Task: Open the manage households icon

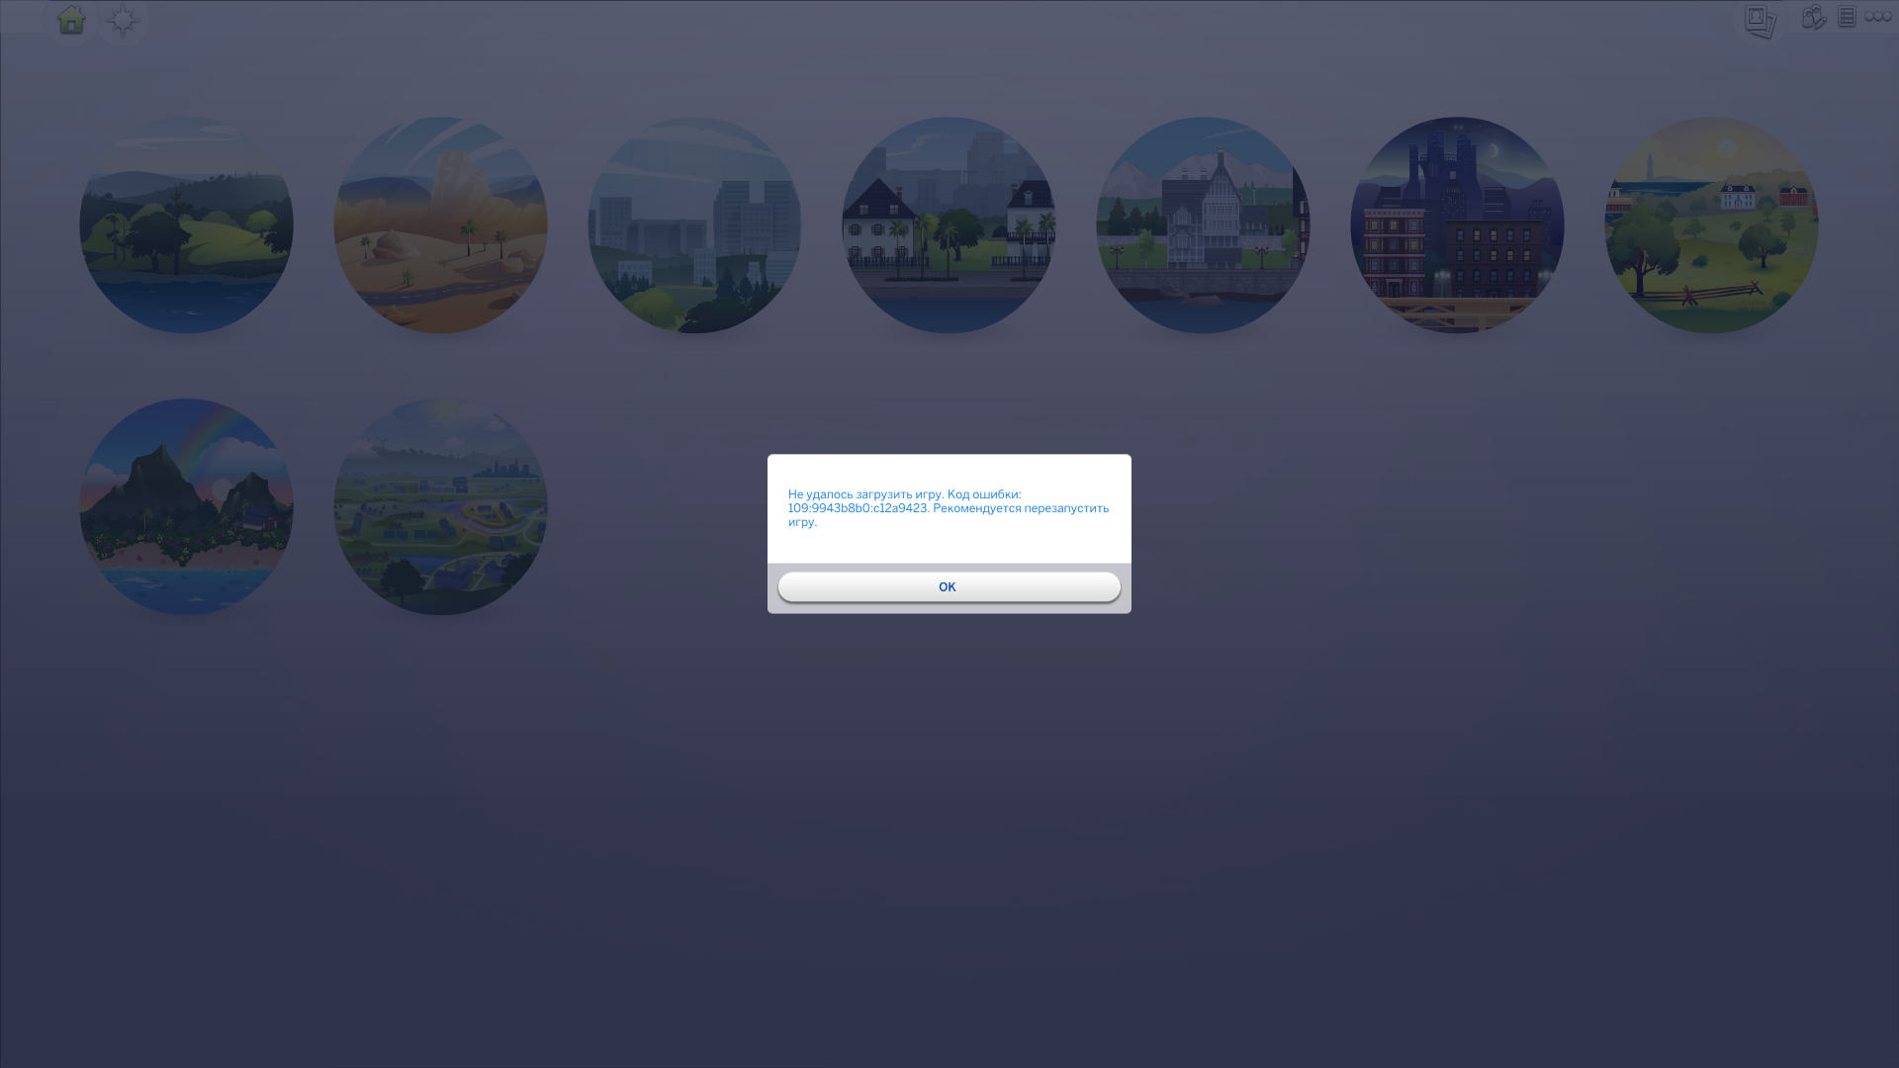Action: pos(1814,17)
